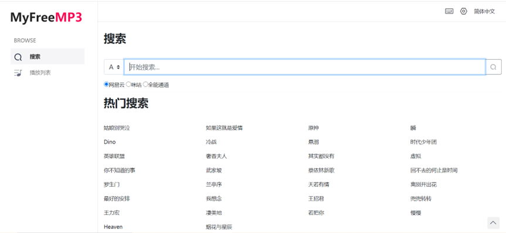Click hot search 奢香夫人

216,156
